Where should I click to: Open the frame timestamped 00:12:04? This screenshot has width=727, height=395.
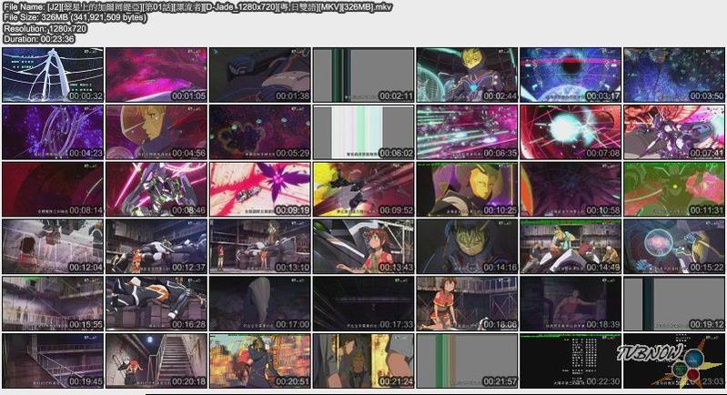tap(52, 247)
